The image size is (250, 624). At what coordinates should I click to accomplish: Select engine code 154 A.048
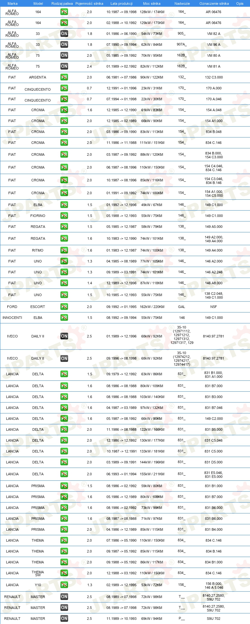click(214, 110)
